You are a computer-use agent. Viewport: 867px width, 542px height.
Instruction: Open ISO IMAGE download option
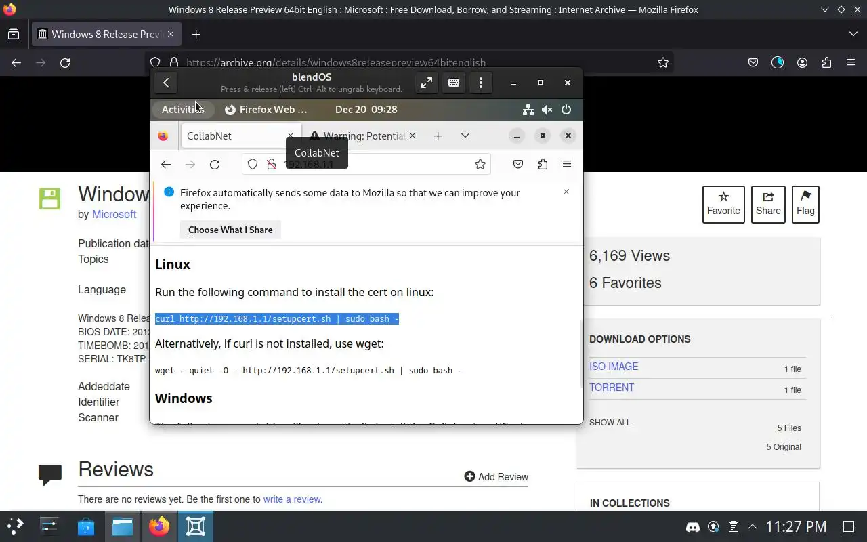point(614,367)
